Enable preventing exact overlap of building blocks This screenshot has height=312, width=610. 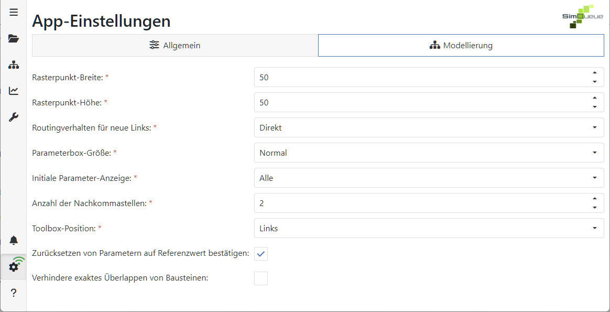pyautogui.click(x=260, y=278)
